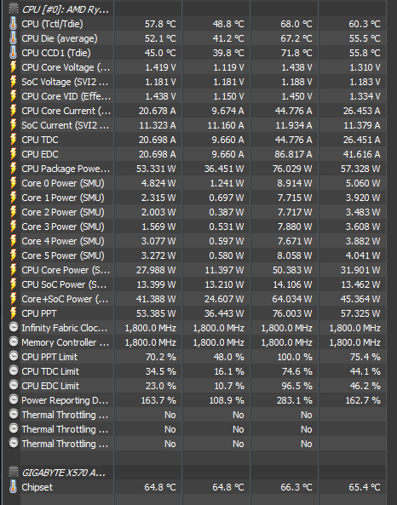Click the 96.5 % maximum EDC Limit value

pyautogui.click(x=296, y=386)
